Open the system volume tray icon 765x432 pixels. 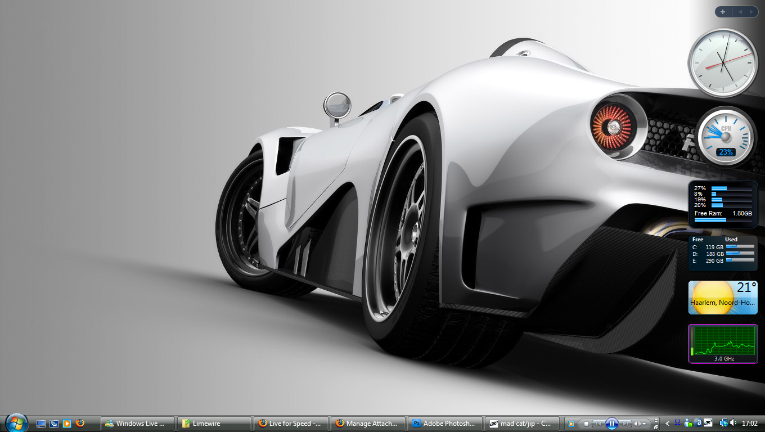[733, 423]
